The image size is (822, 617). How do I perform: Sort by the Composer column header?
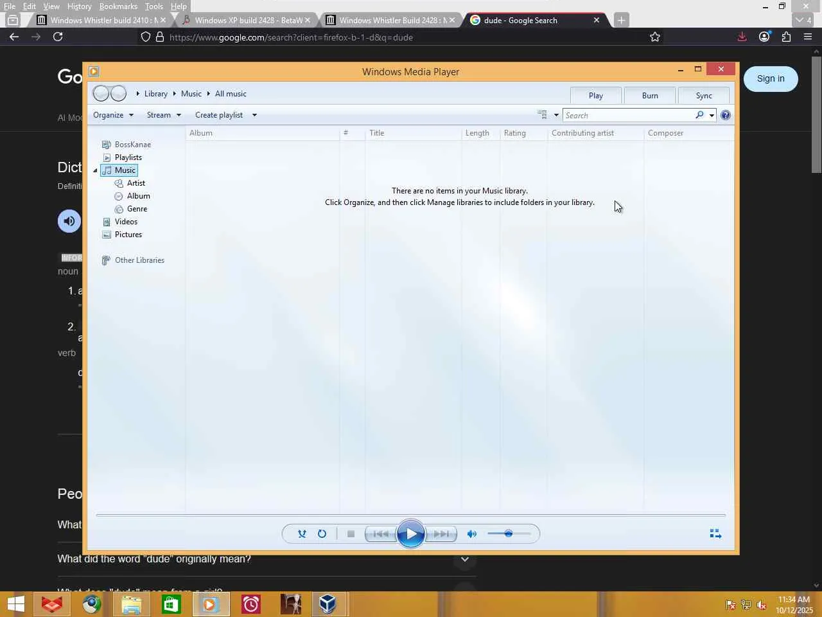[688, 133]
